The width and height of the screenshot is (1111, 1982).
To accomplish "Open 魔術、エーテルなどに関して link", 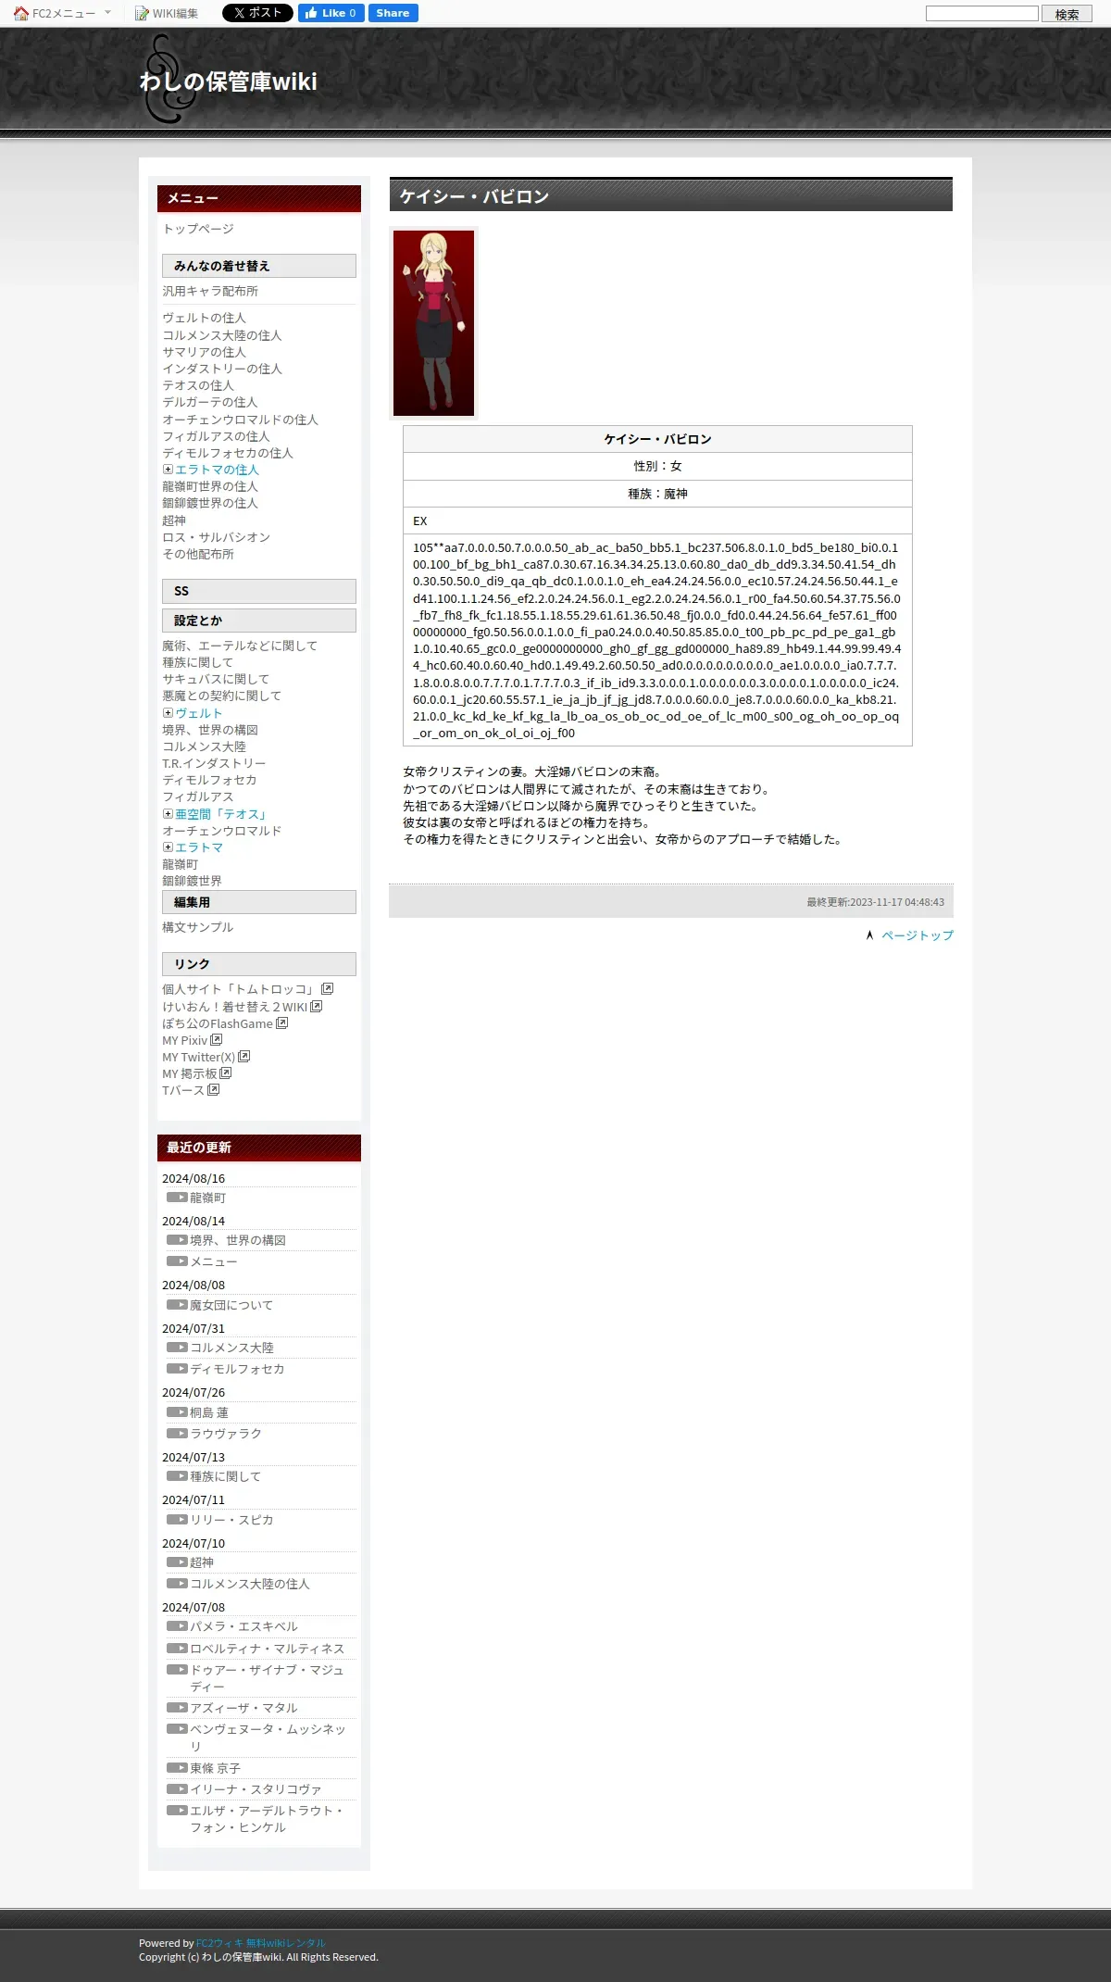I will point(240,646).
